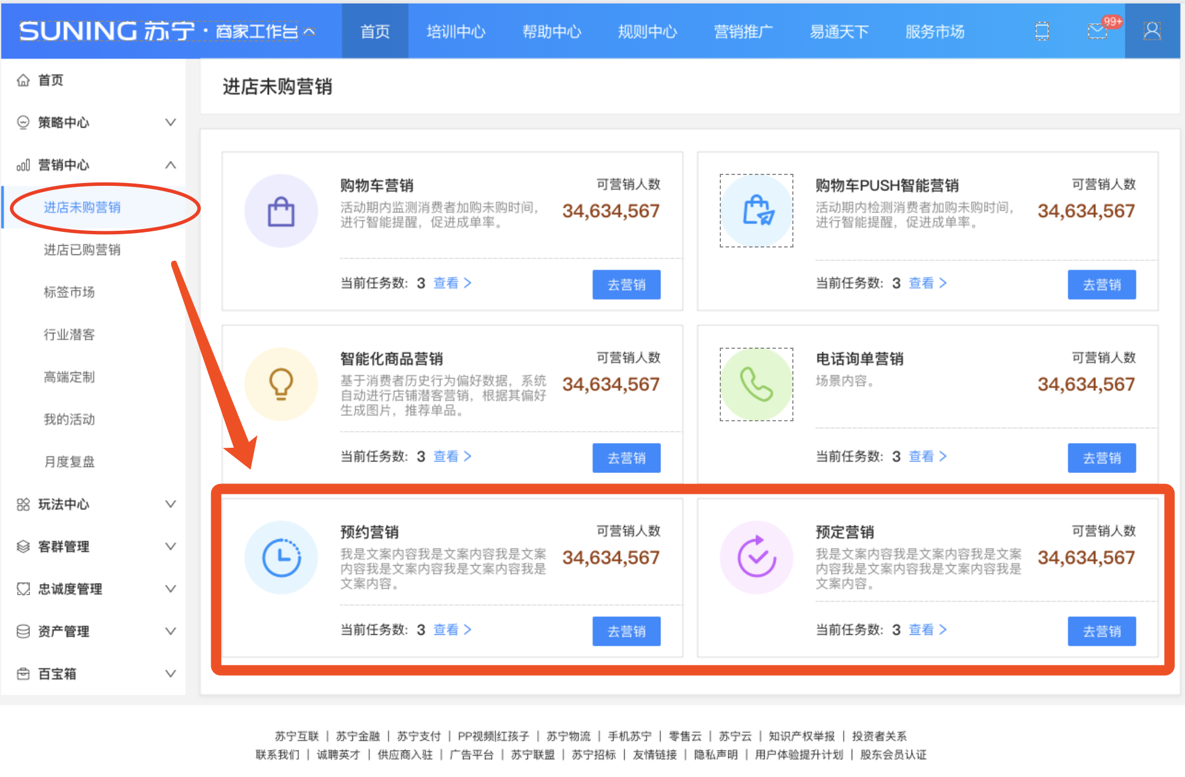Screen dimensions: 1185x777
Task: Click the green phone icon for 电话询单营销
Action: click(756, 384)
